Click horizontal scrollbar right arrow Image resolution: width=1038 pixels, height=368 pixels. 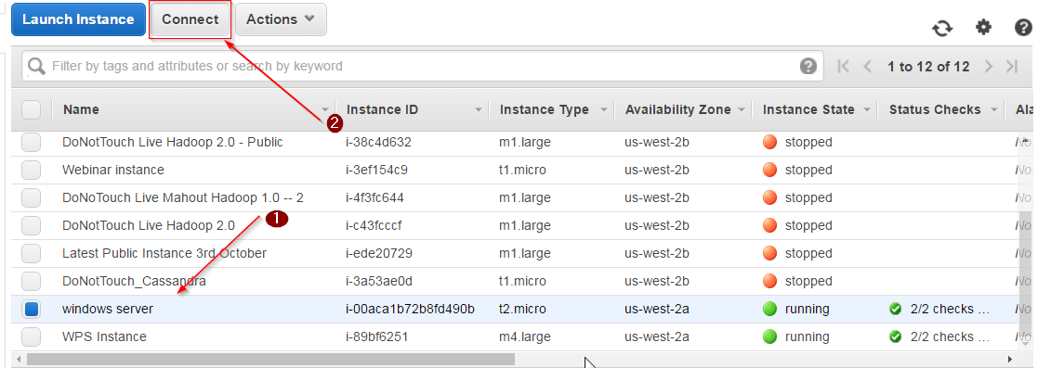click(x=1009, y=359)
